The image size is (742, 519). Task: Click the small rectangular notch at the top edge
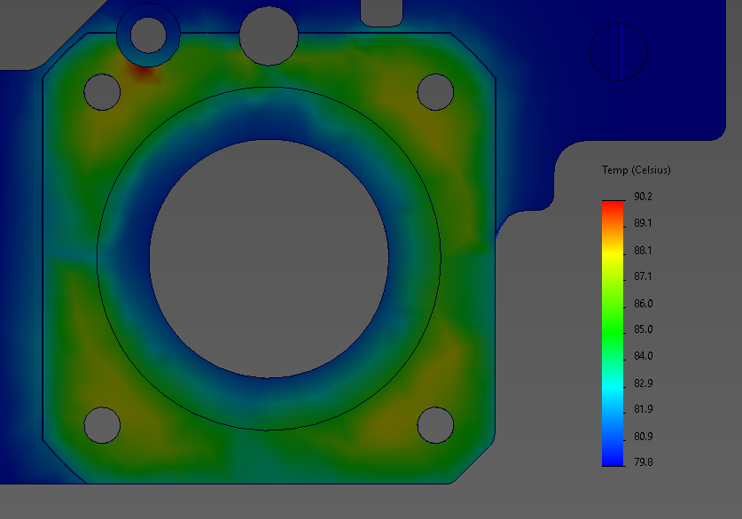381,9
